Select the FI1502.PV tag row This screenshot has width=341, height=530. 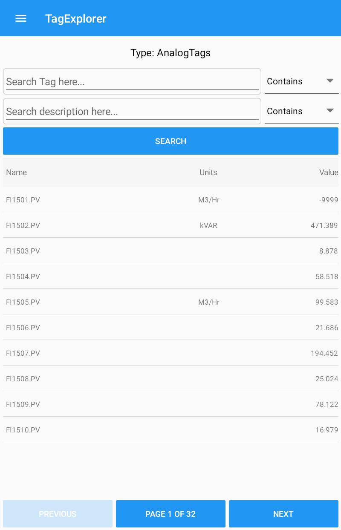[x=170, y=225]
